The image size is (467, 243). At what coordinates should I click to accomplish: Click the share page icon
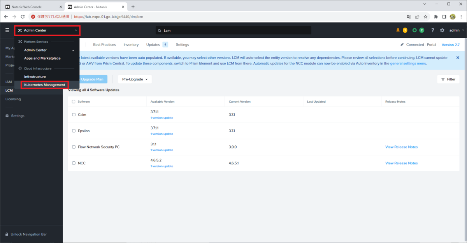417,17
